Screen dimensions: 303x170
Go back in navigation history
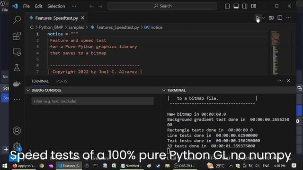coord(91,6)
